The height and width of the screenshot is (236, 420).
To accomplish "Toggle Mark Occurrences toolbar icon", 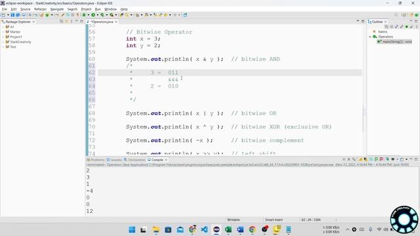I will [63, 15].
